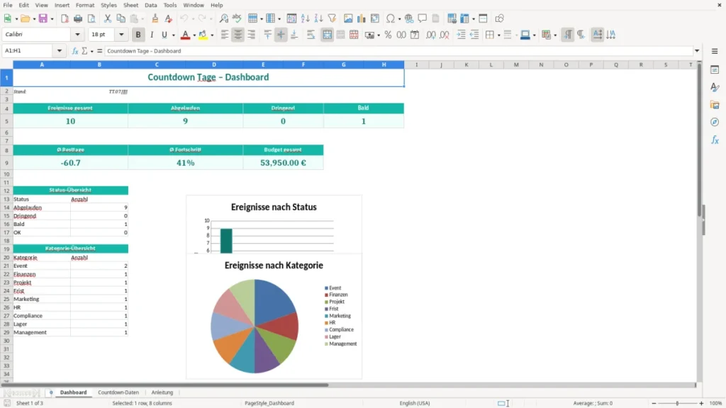Open the Sheet menu
This screenshot has width=726, height=408.
(x=130, y=5)
